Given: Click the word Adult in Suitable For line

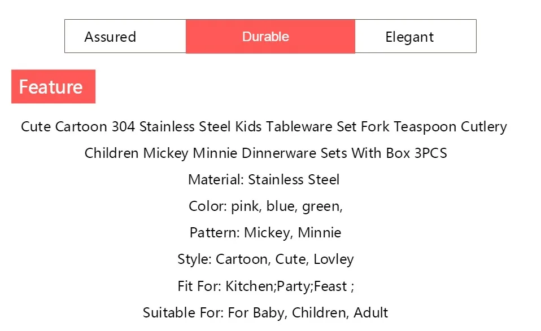Looking at the screenshot, I should click(371, 312).
